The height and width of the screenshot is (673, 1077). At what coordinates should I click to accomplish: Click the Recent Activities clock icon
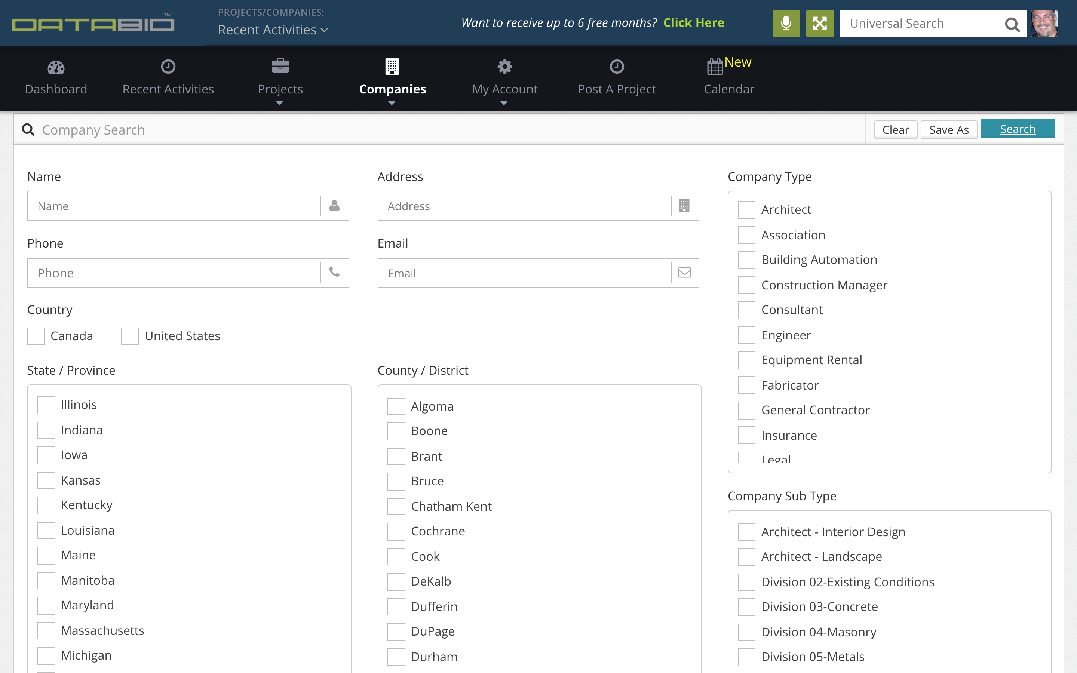tap(168, 67)
